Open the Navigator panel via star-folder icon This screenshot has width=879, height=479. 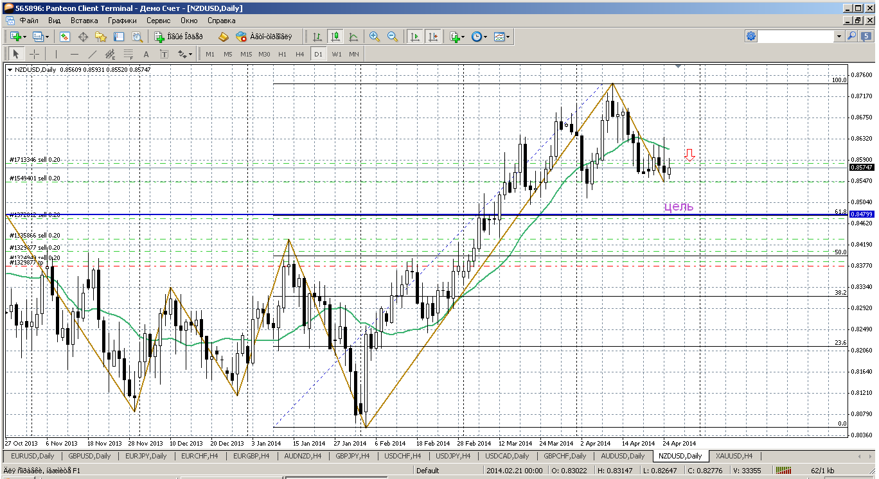(101, 37)
